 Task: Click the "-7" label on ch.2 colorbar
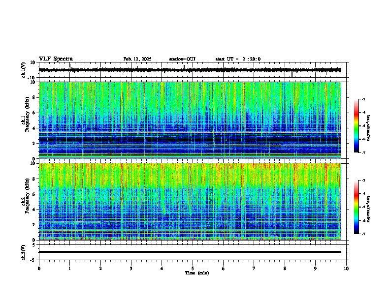(363, 234)
